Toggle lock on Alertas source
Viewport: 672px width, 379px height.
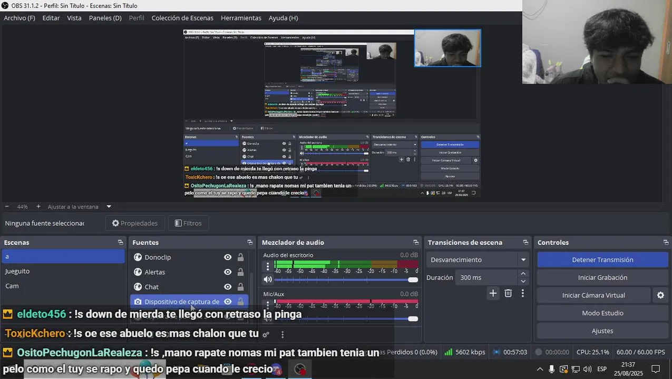coord(240,272)
